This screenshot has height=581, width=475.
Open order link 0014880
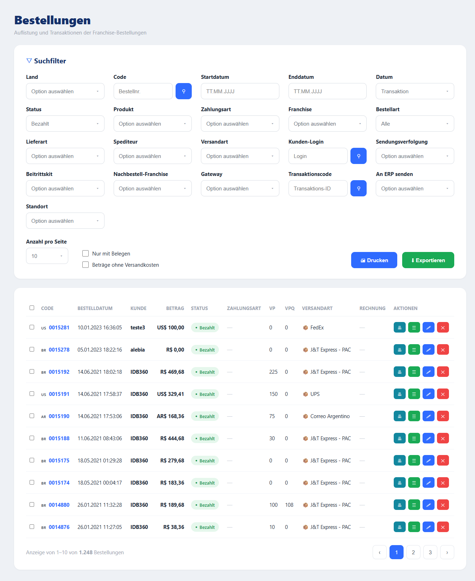tap(59, 505)
